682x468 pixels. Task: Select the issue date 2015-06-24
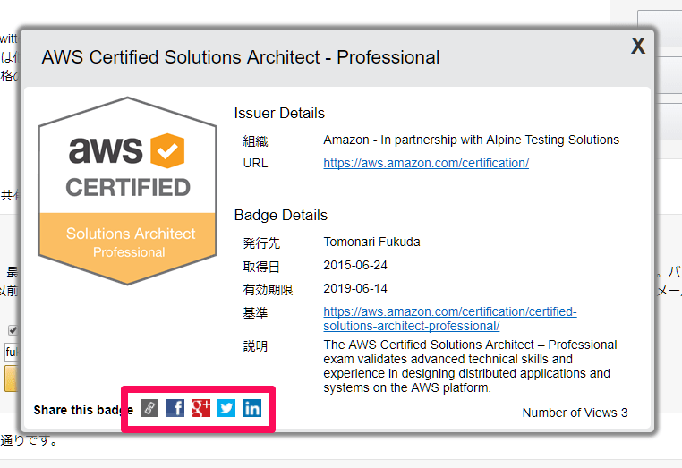pos(355,265)
